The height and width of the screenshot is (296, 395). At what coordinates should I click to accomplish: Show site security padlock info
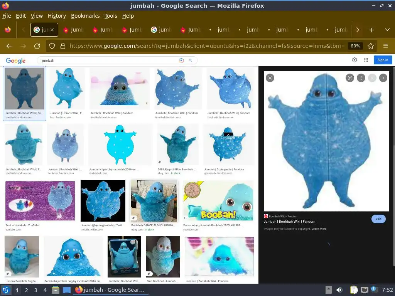pos(63,46)
